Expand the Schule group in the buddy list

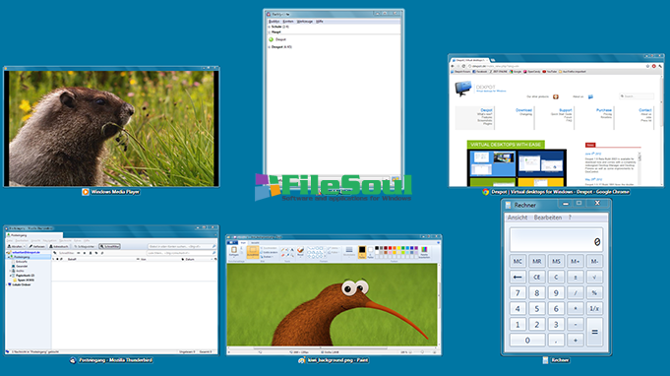pyautogui.click(x=270, y=27)
